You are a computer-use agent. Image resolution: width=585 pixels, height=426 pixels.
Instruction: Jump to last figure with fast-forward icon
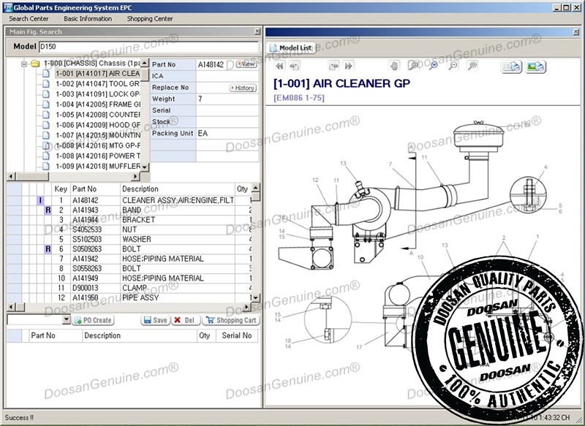349,66
